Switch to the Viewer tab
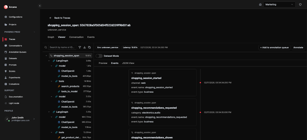 [62, 37]
